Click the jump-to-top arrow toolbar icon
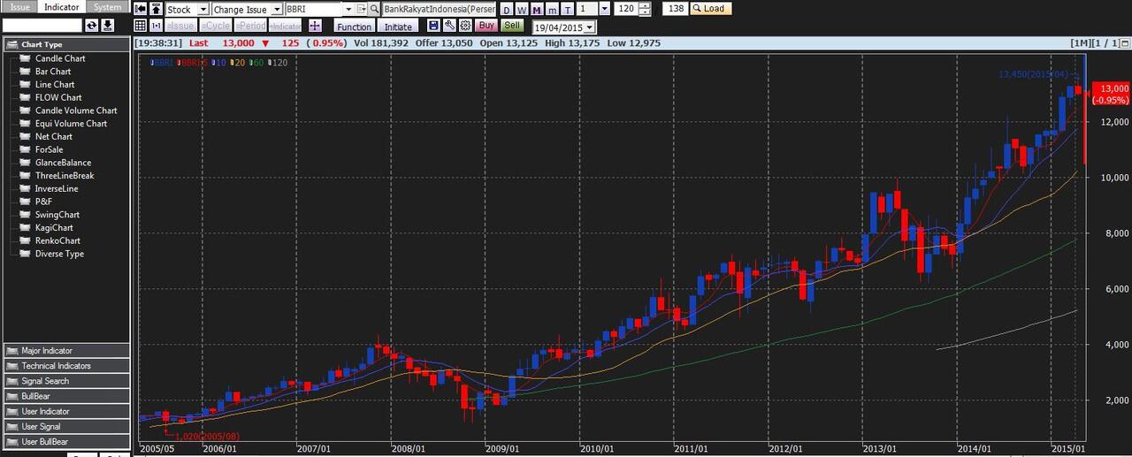 click(156, 9)
